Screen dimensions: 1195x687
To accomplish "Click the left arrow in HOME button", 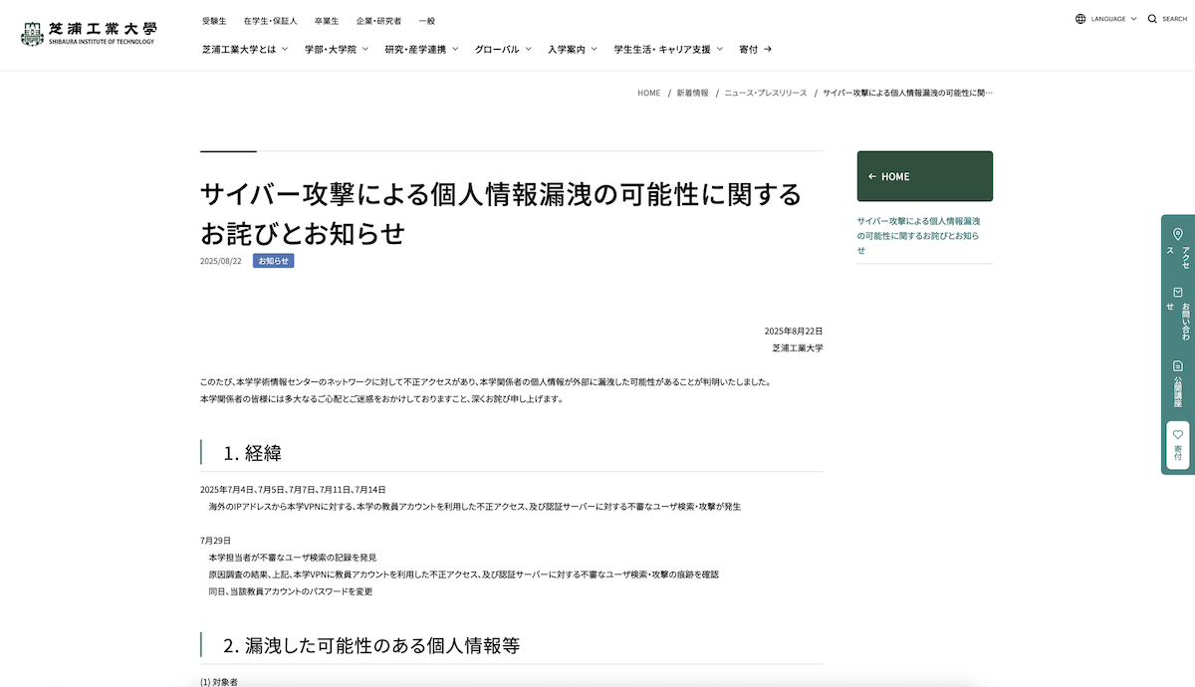I will [x=872, y=176].
